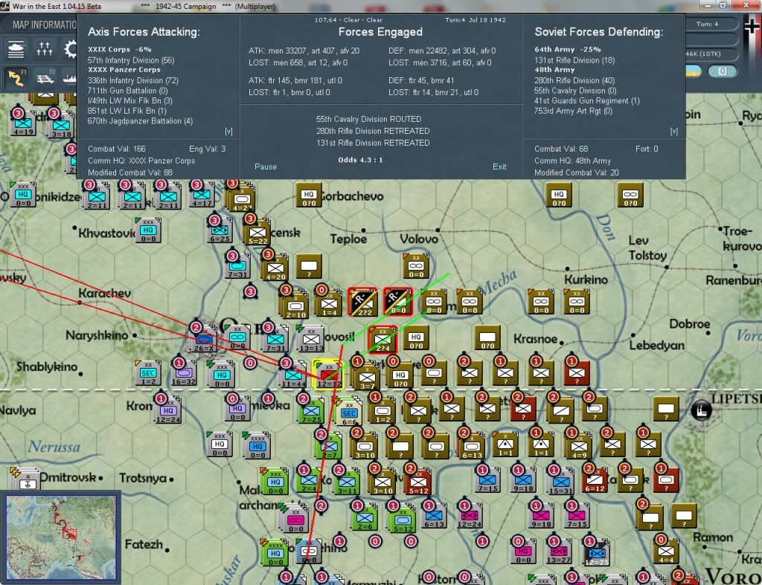This screenshot has height=585, width=762.
Task: Click Comm HQ: 48th Army text
Action: tap(572, 161)
